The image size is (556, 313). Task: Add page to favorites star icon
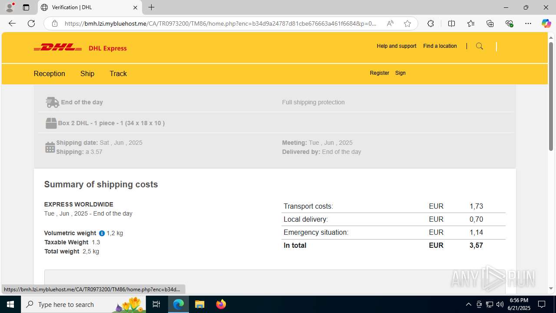(407, 23)
